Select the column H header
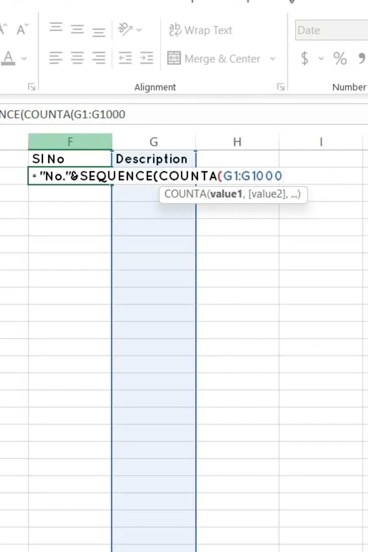This screenshot has width=368, height=552. [x=237, y=142]
